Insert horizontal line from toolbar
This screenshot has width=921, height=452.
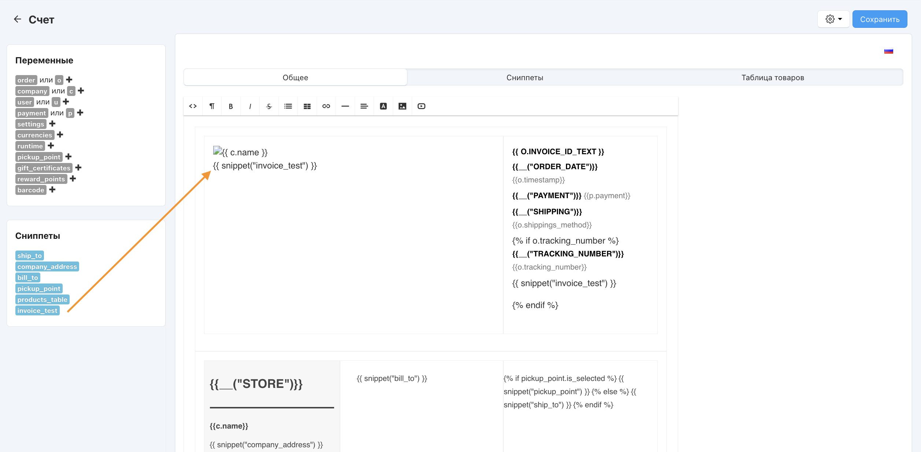coord(345,106)
